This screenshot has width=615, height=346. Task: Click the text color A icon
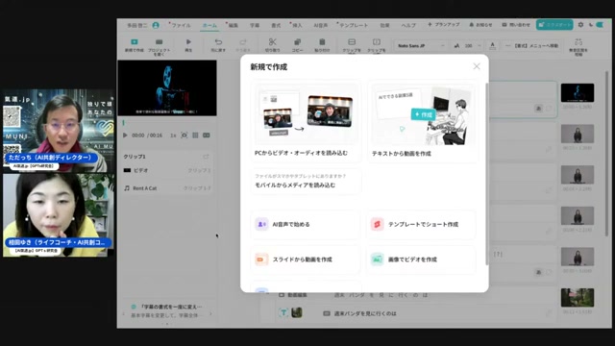pos(493,46)
